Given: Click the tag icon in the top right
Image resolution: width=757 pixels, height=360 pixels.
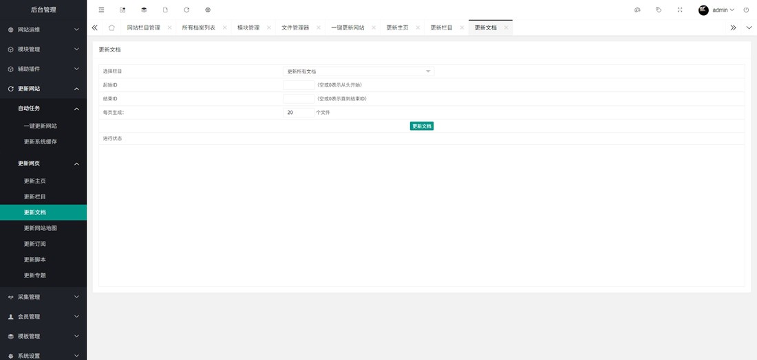Looking at the screenshot, I should coord(659,10).
